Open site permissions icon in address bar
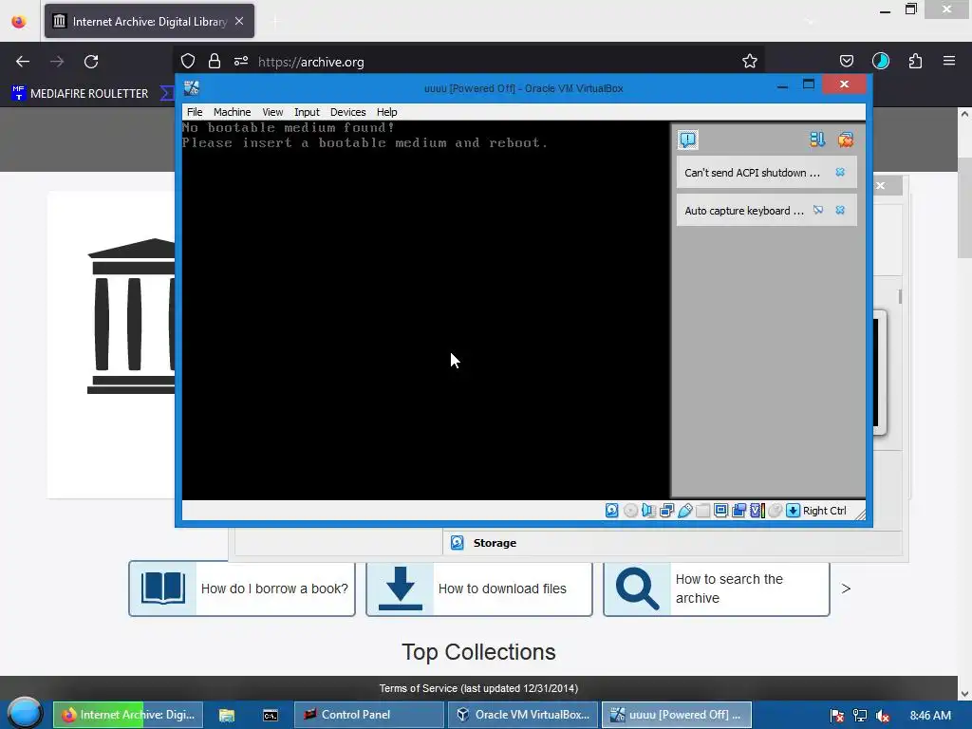972x729 pixels. (241, 61)
